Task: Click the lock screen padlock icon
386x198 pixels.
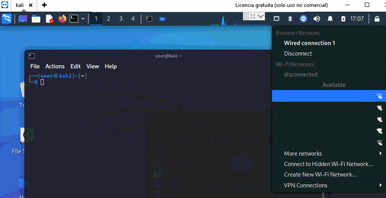Action: (x=377, y=19)
